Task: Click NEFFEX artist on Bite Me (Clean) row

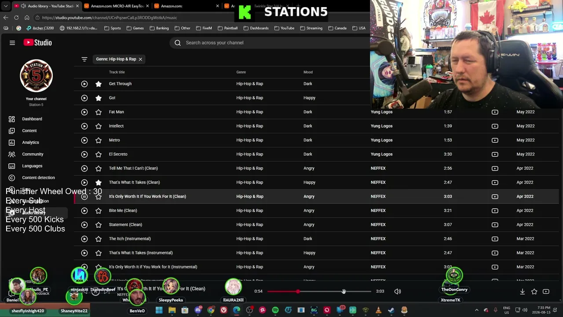Action: 378,210
